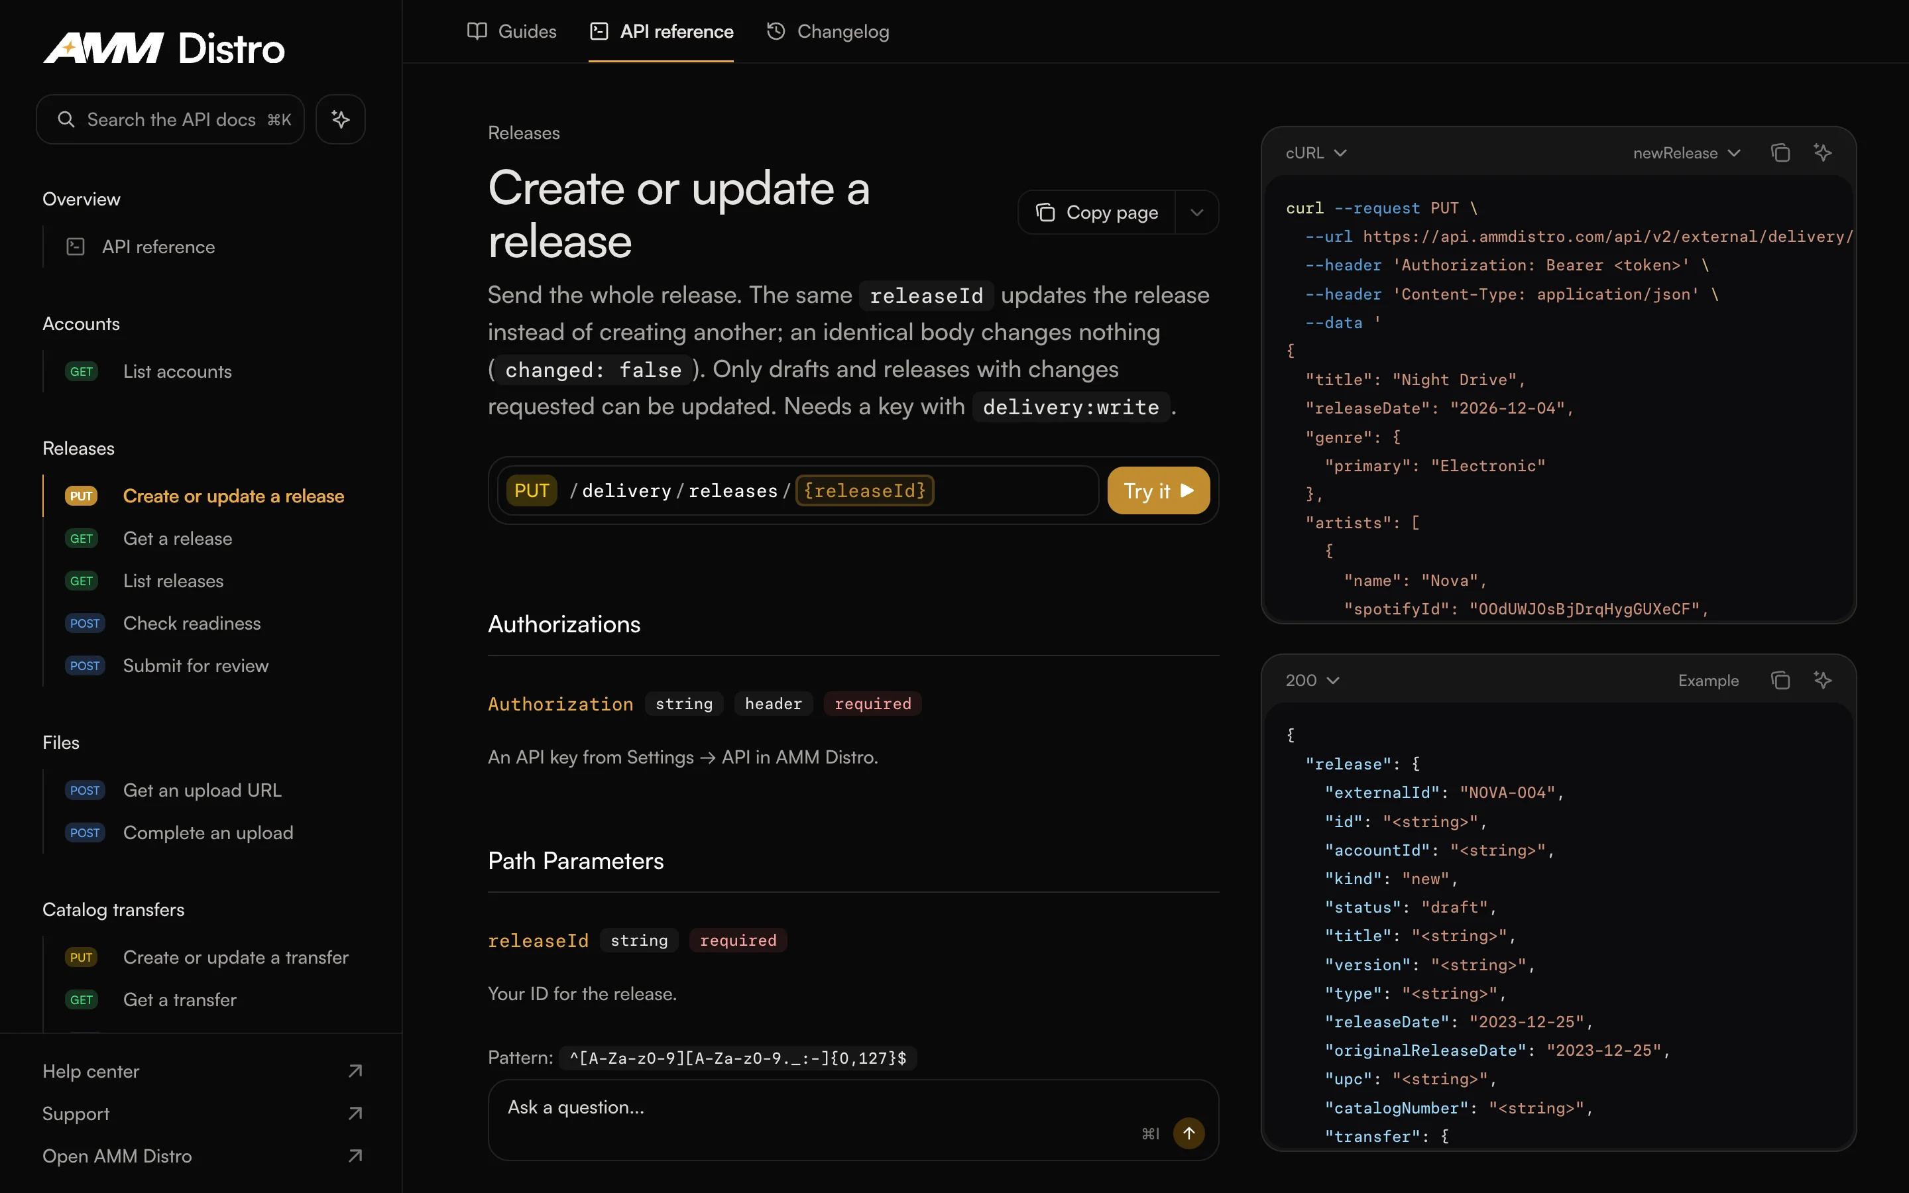Click the Copy page button
The height and width of the screenshot is (1193, 1909).
click(1096, 212)
